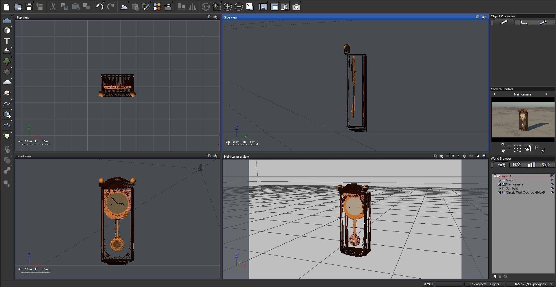Select the water plane tool in left sidebar
This screenshot has height=287, width=556.
point(7,20)
